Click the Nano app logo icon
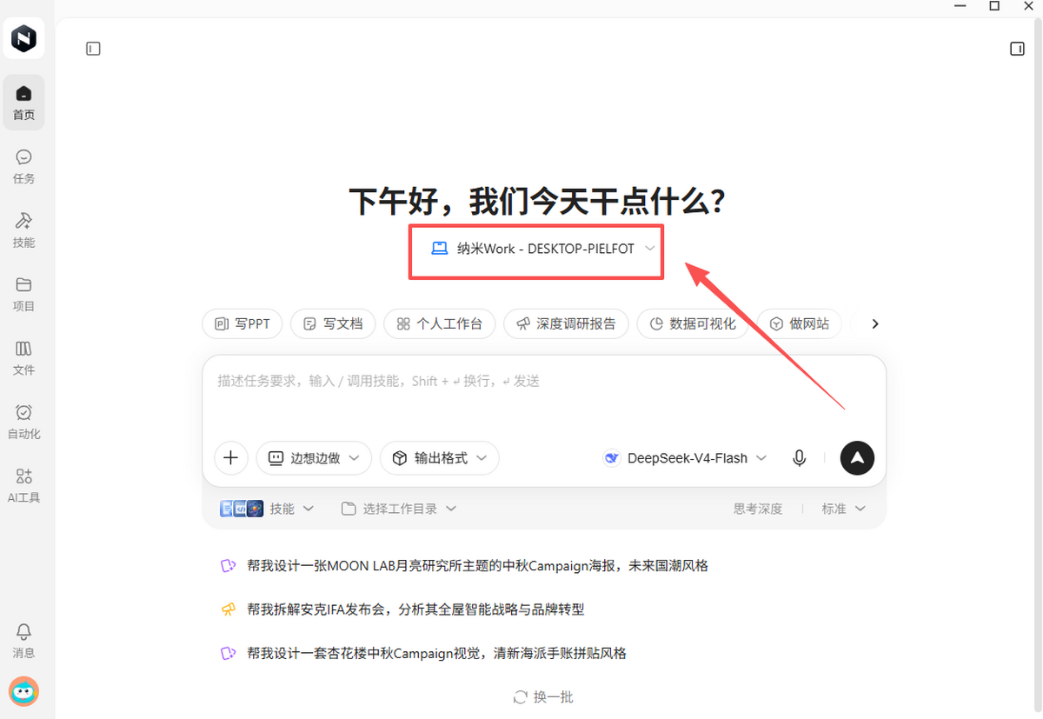This screenshot has width=1043, height=719. click(23, 38)
